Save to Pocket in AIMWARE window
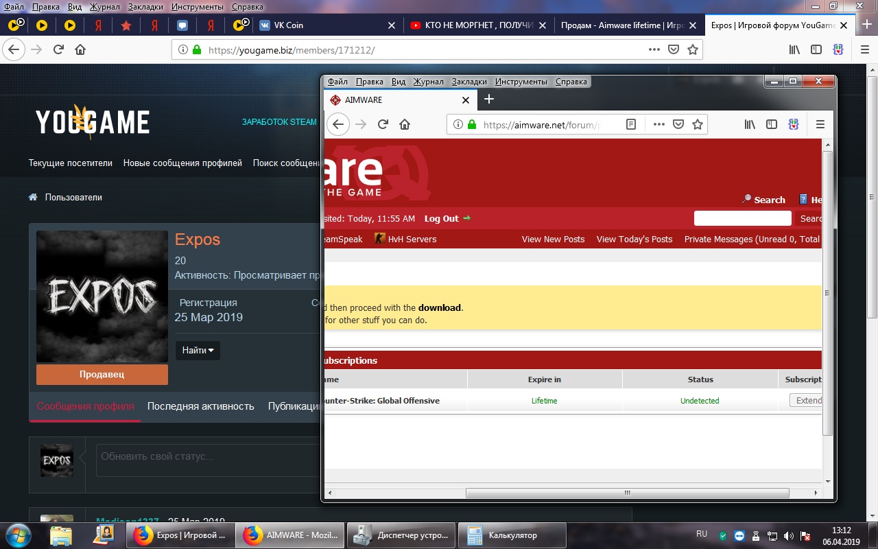Screen dimensions: 878x549 [678, 124]
